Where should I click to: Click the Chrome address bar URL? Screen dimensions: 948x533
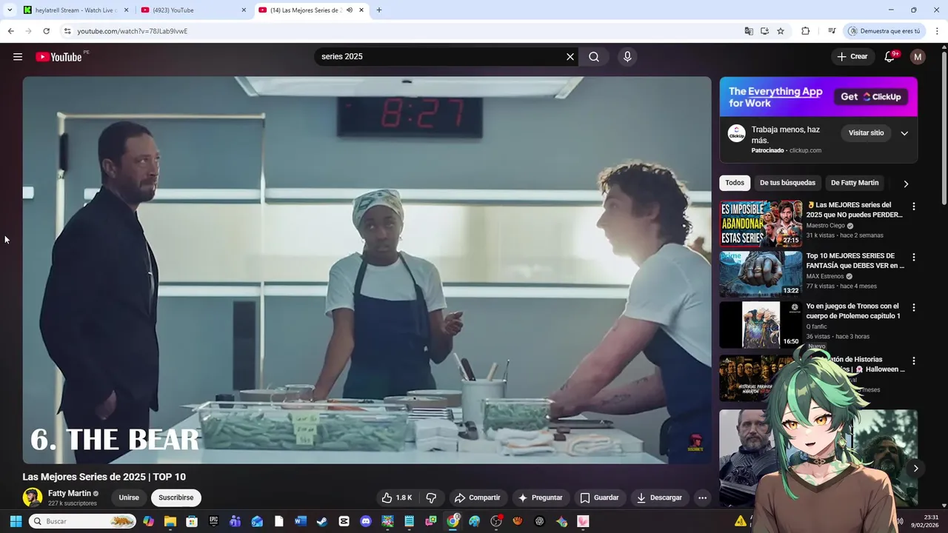[x=132, y=31]
